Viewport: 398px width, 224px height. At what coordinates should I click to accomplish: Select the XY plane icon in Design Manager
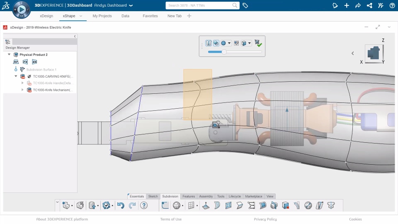[16, 62]
